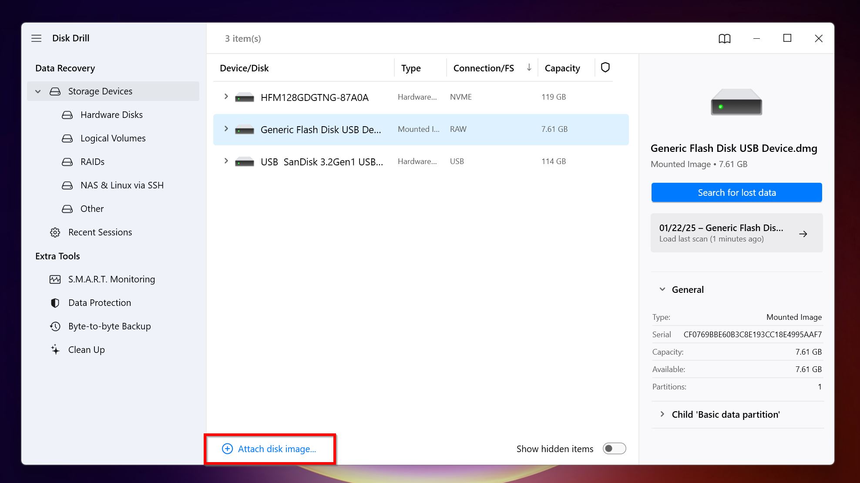Screen dimensions: 860x483
Task: Sort by Connection/FS column header
Action: [x=484, y=68]
